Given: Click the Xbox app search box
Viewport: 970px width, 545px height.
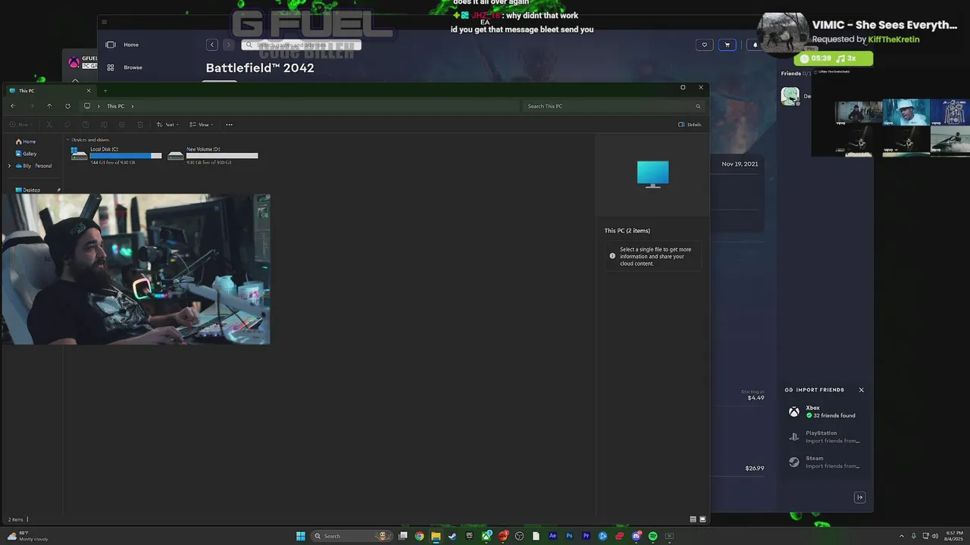Looking at the screenshot, I should (x=301, y=45).
